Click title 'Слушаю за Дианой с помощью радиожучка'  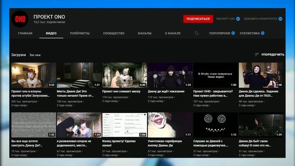pyautogui.click(x=211, y=143)
